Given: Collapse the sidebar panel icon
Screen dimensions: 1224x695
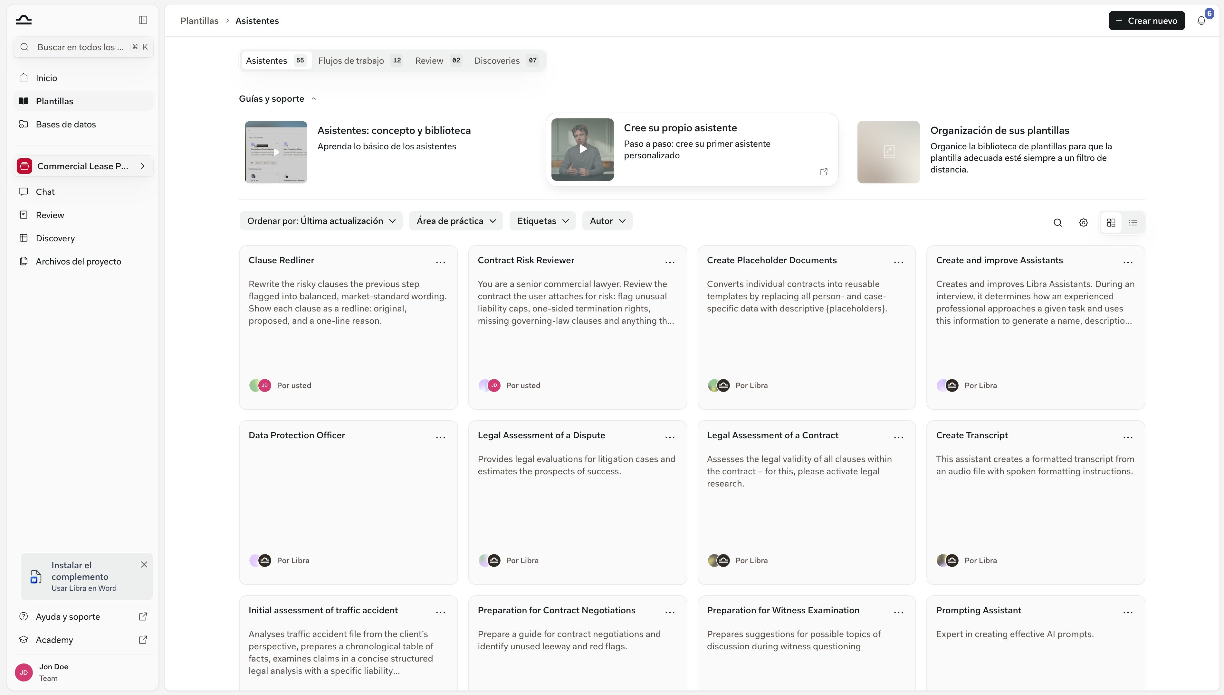Looking at the screenshot, I should coord(143,20).
